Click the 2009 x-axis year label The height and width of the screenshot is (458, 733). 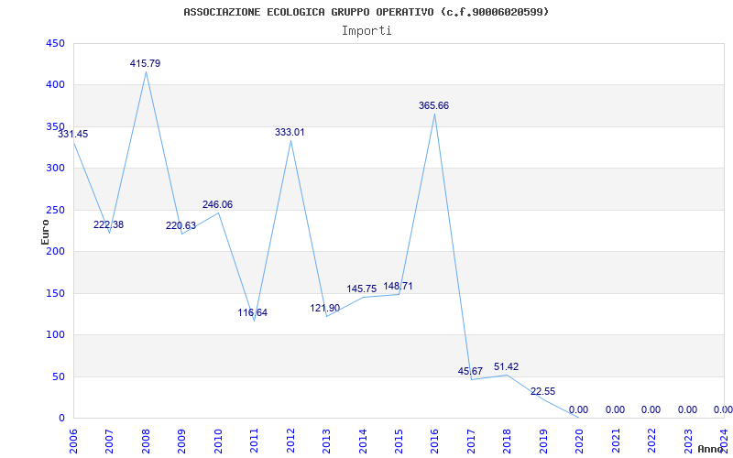[x=181, y=441]
